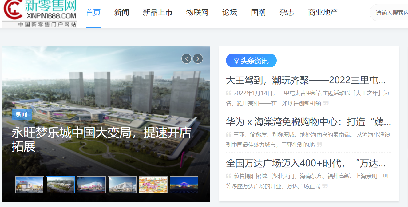Click the closing quote icon after 万达 summary
Image resolution: width=408 pixels, height=207 pixels.
pyautogui.click(x=325, y=186)
